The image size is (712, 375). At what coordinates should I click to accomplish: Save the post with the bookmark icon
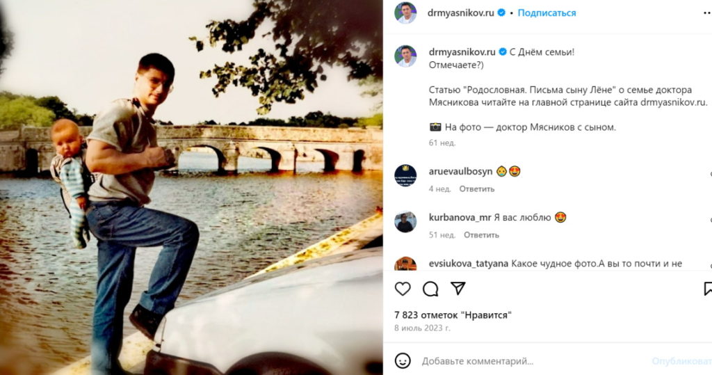point(708,289)
